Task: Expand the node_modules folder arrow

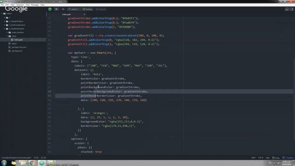Action: click(7, 32)
